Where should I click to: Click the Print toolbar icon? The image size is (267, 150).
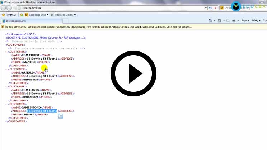pos(234,21)
